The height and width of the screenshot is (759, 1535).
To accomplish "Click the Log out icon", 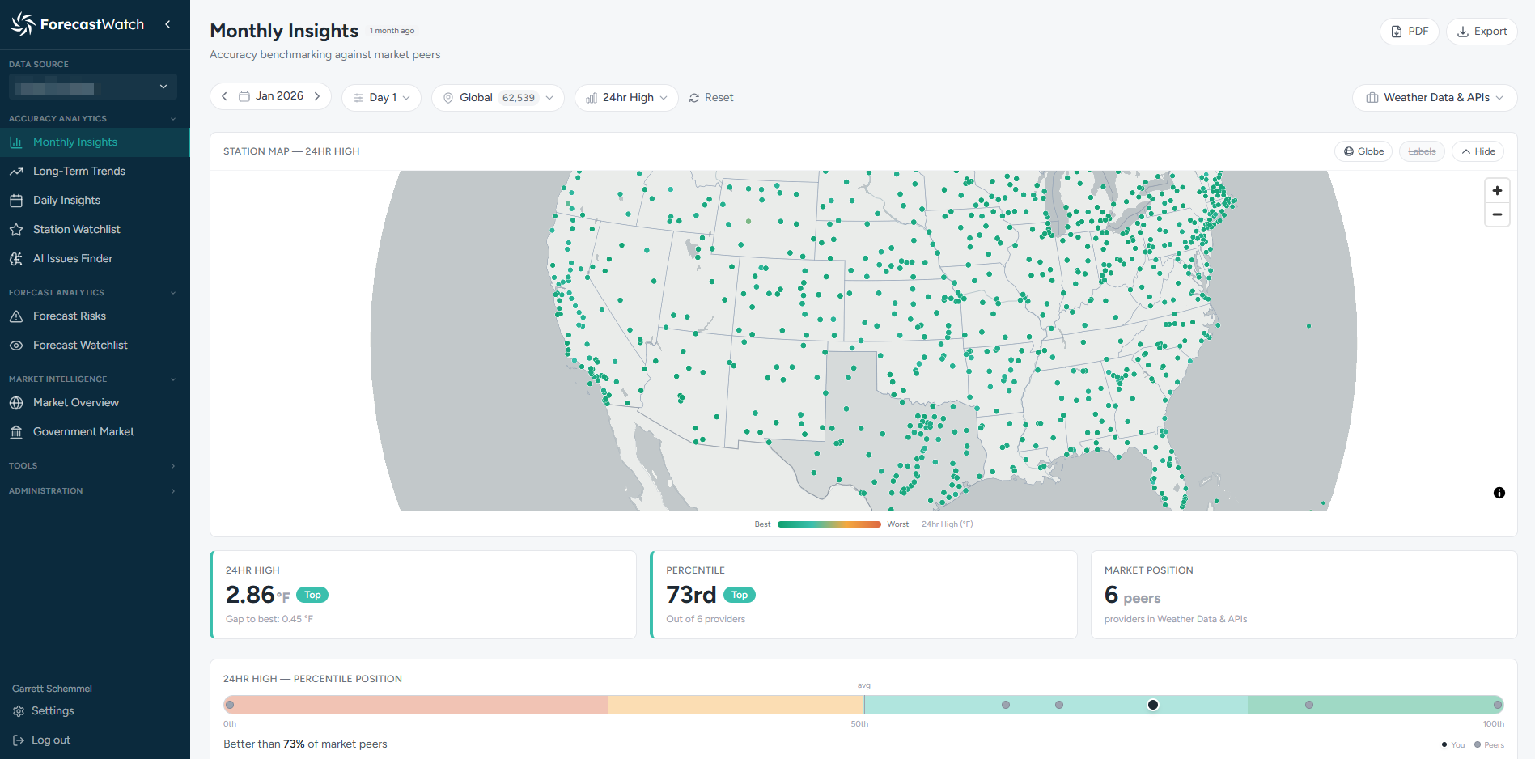I will 19,740.
